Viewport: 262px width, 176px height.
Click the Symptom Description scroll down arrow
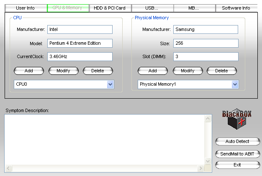(x=208, y=161)
